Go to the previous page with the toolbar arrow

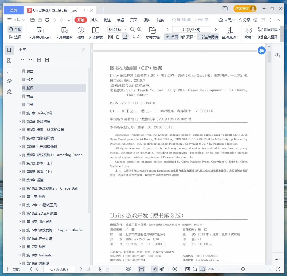pos(167,29)
